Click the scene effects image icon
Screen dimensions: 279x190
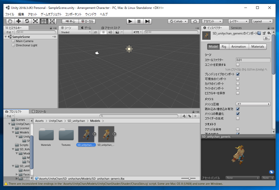[117, 32]
